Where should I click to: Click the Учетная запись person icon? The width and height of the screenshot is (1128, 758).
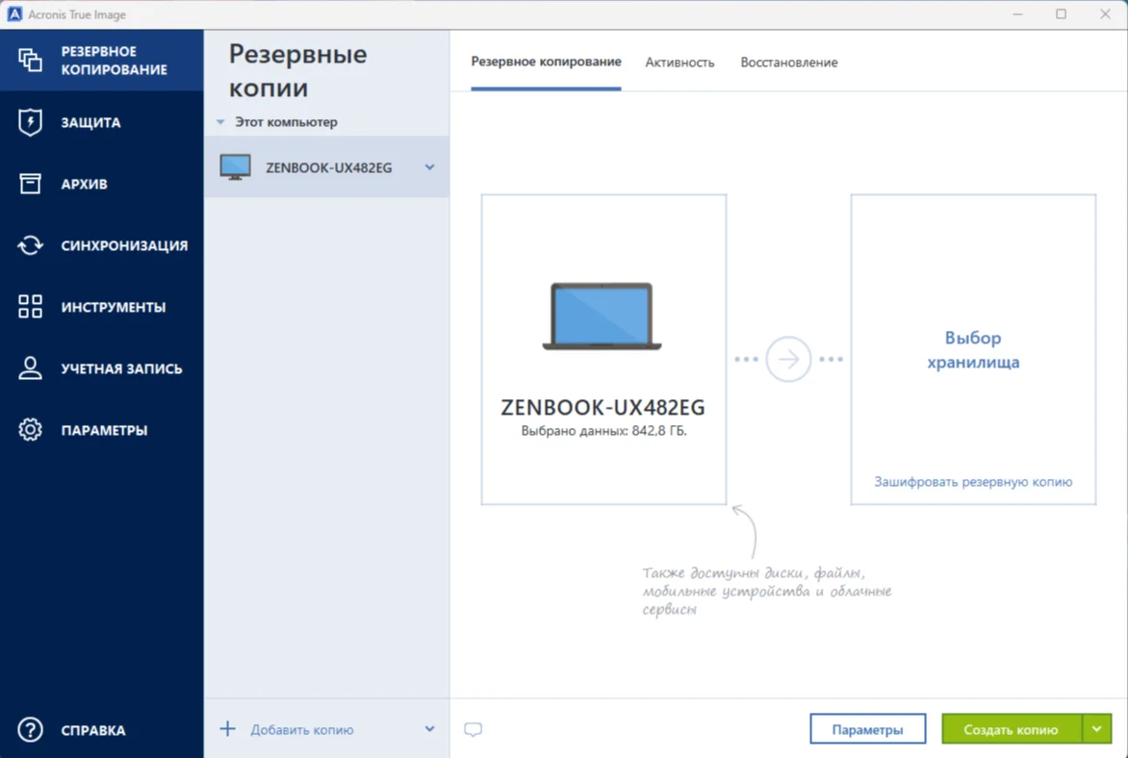point(30,368)
